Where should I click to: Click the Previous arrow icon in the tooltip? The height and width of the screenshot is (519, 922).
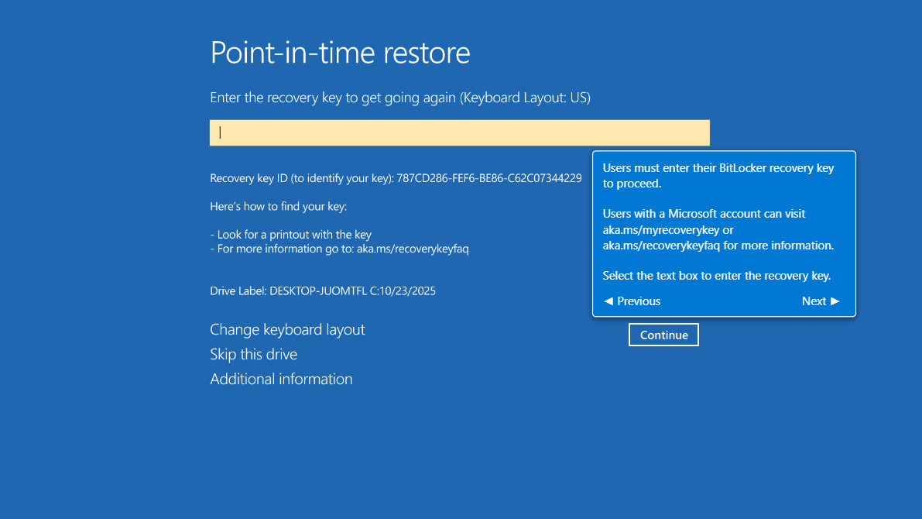point(608,301)
